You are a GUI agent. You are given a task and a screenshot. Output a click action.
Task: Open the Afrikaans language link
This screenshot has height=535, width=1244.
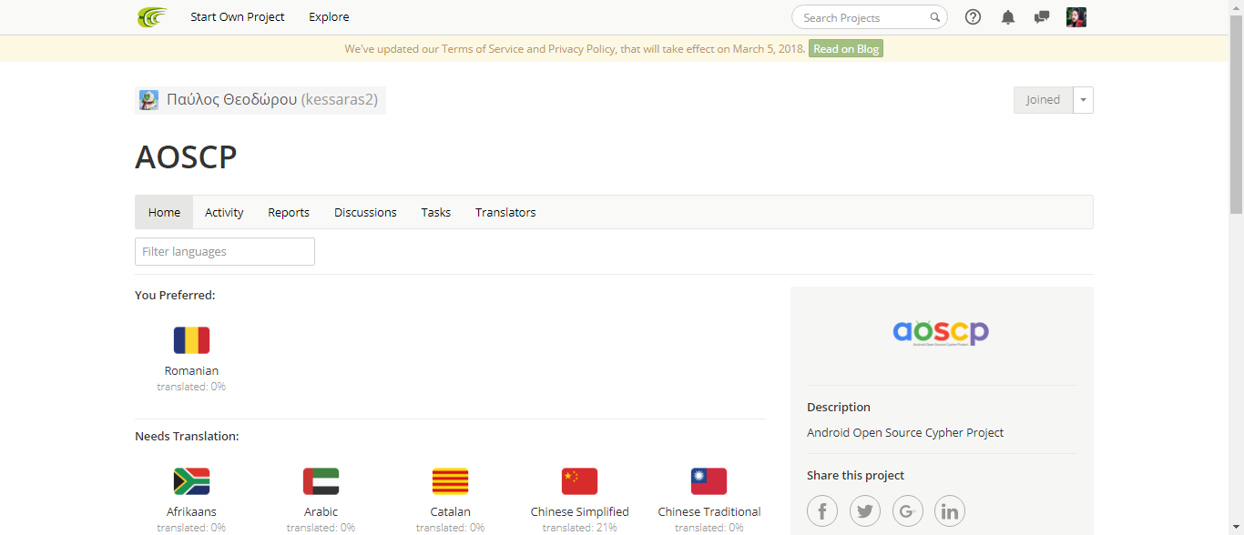[191, 512]
